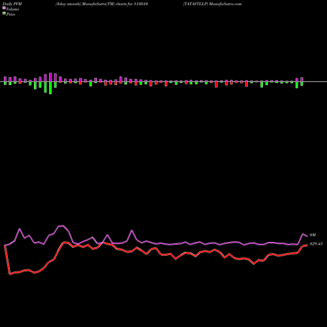
Task: Click the 'Daily PVM' chart title text
Action: coord(12,4)
